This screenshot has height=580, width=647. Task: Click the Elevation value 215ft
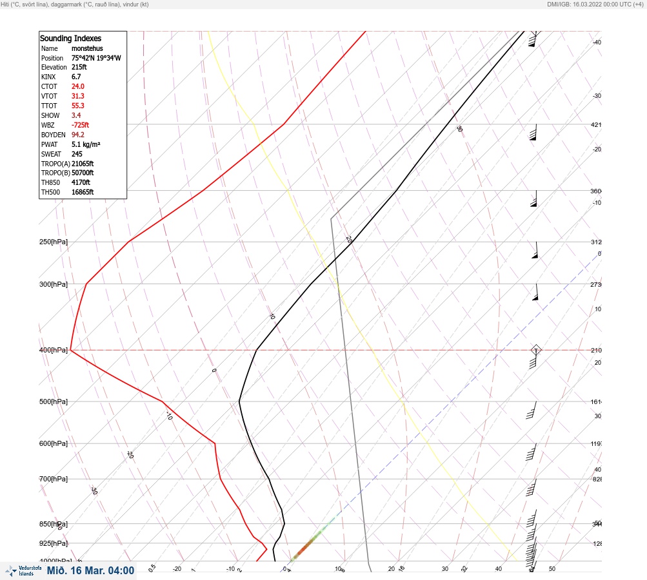[79, 67]
